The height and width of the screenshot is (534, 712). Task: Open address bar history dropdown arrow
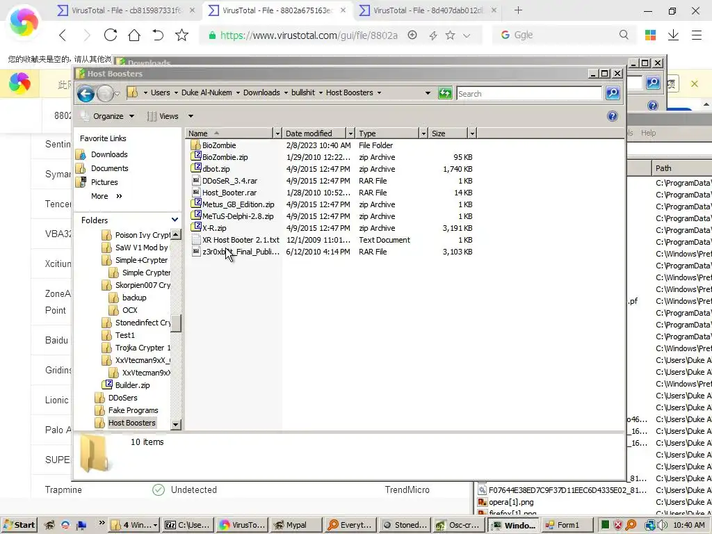click(x=428, y=93)
